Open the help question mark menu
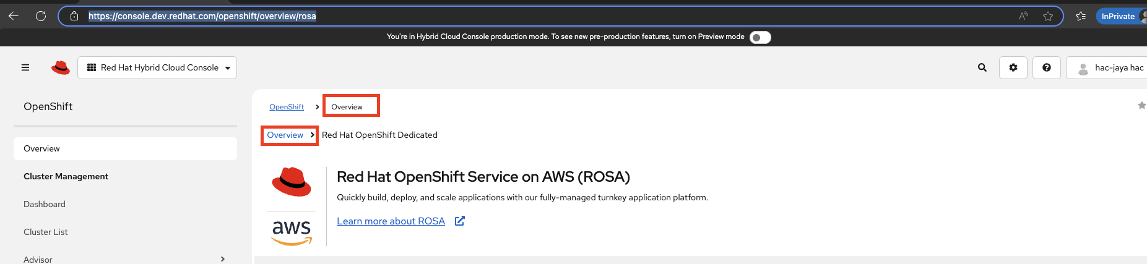The width and height of the screenshot is (1147, 264). (x=1046, y=67)
